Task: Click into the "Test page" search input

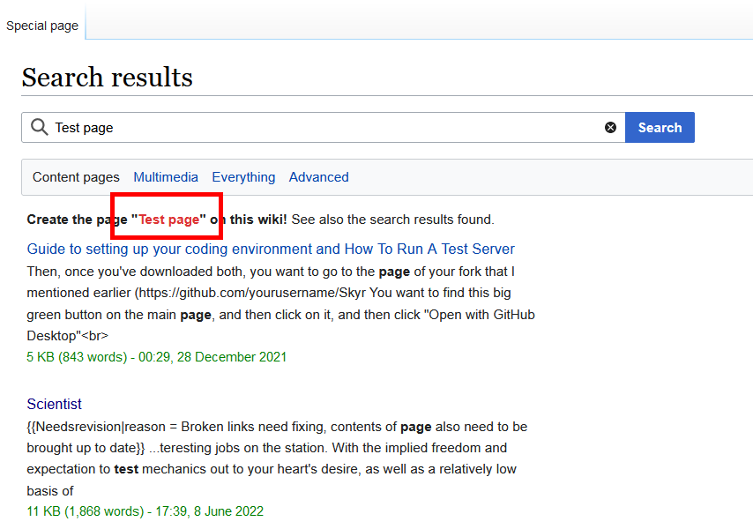Action: coord(317,128)
